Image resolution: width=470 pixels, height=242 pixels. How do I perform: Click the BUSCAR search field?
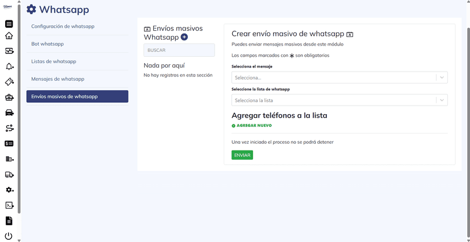pos(179,51)
